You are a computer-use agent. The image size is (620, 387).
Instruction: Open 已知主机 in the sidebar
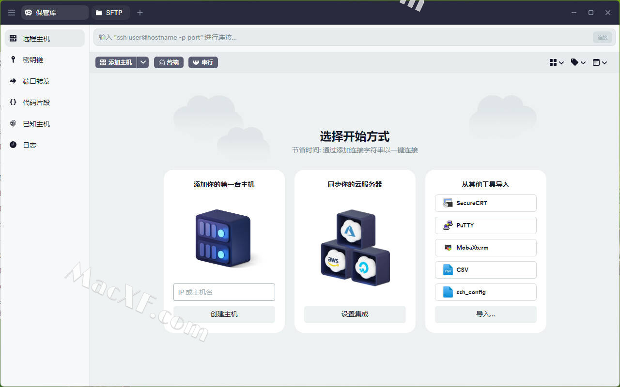pos(45,123)
